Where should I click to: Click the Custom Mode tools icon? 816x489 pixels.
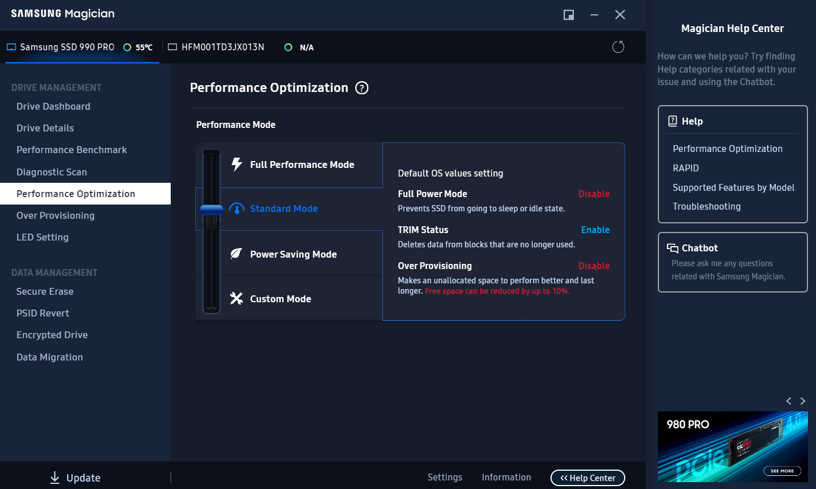click(236, 298)
